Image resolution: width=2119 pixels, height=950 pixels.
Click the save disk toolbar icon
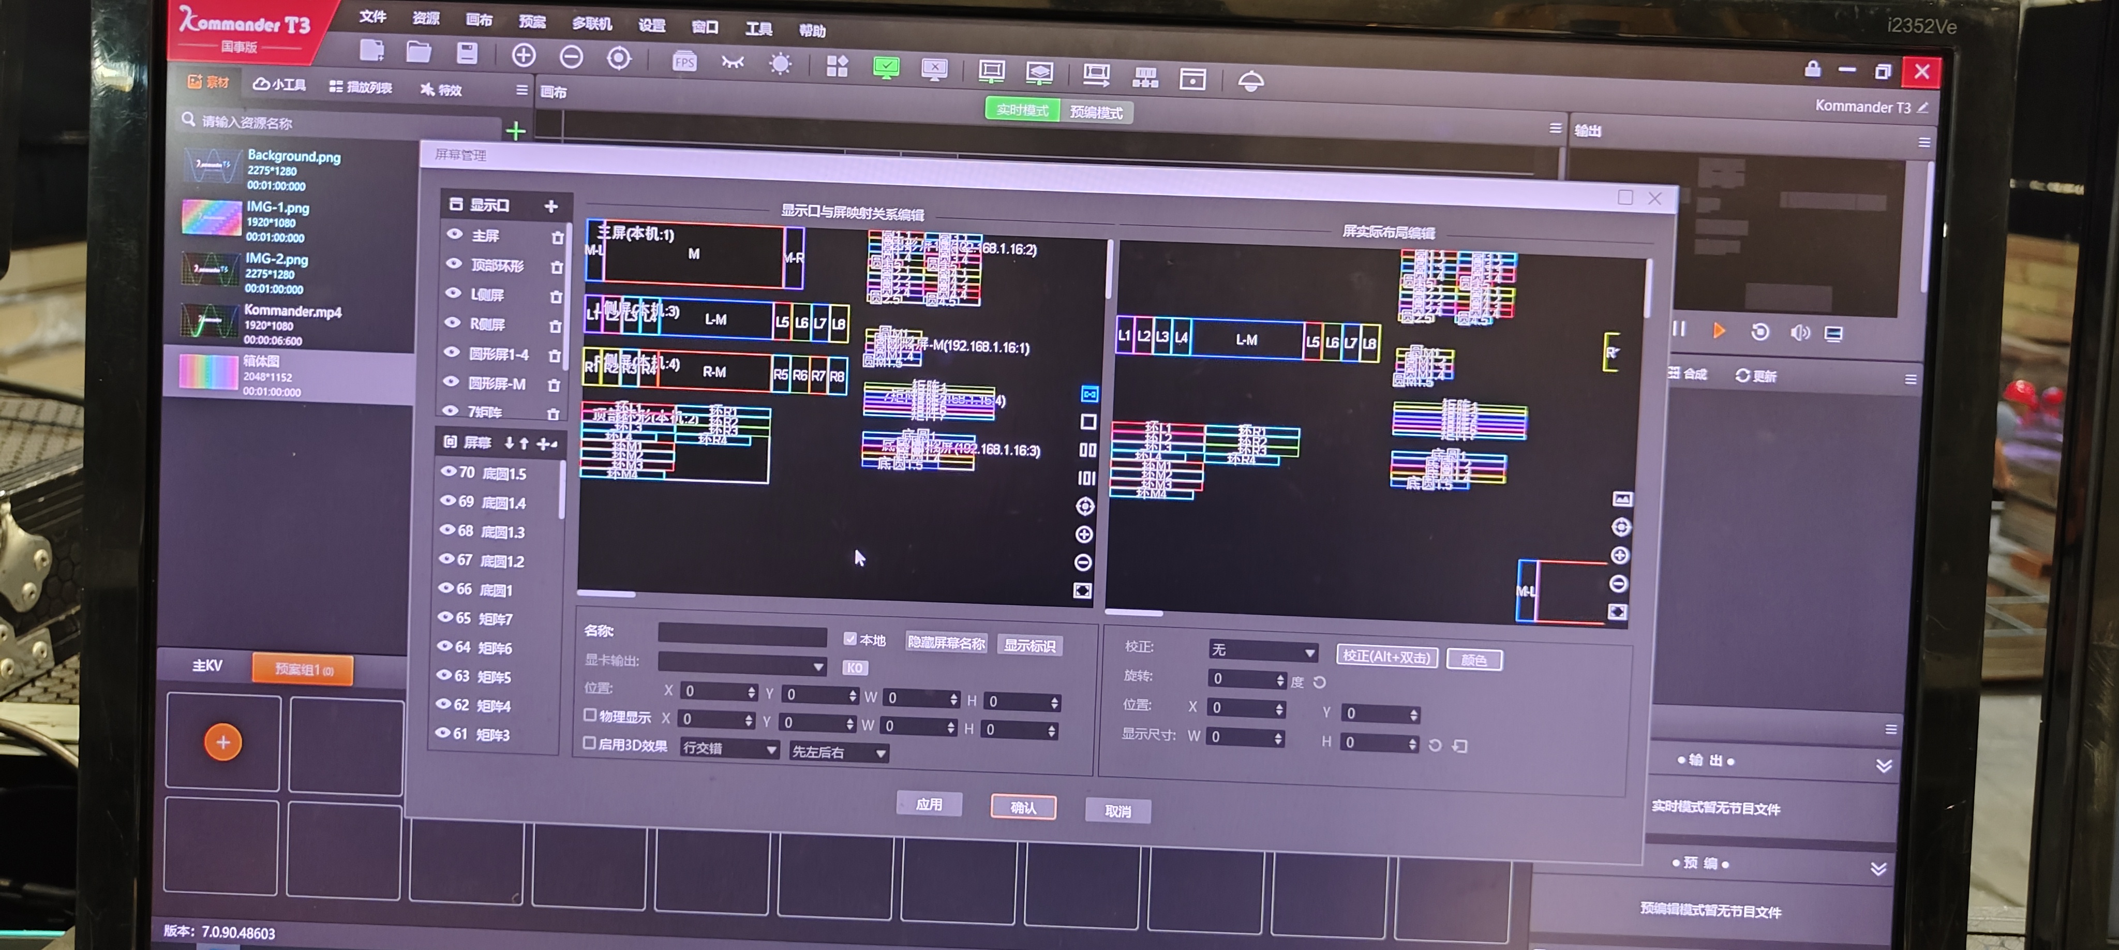pos(467,53)
